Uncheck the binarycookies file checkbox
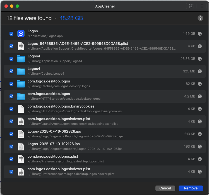 pos(11,109)
